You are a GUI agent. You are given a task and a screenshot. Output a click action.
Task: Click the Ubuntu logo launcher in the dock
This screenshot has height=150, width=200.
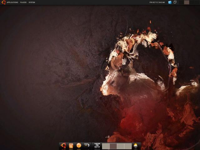click(63, 145)
